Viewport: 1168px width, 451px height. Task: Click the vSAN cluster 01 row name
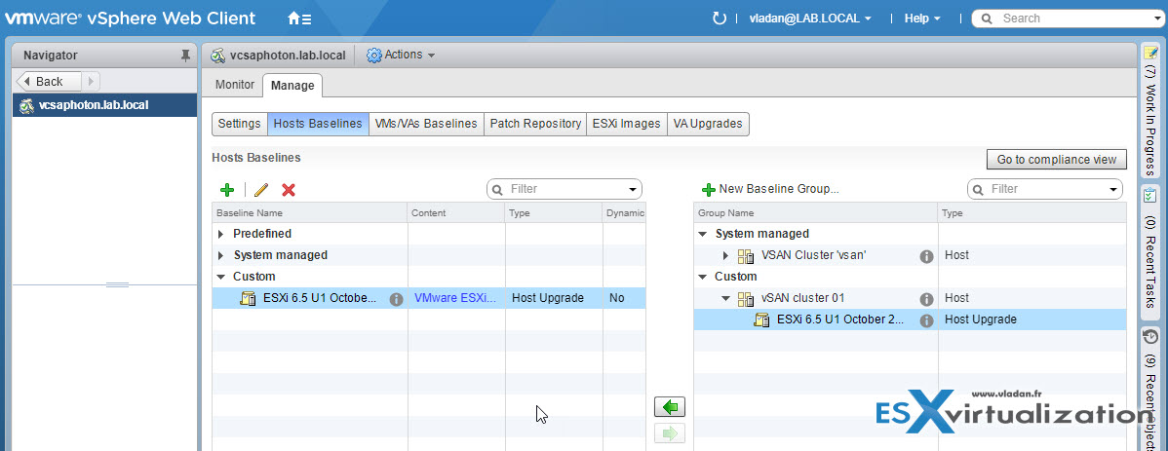coord(802,298)
